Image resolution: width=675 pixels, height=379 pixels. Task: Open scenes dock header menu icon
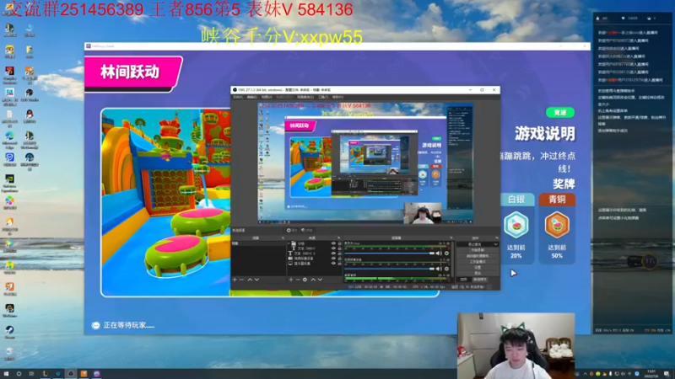coord(283,238)
